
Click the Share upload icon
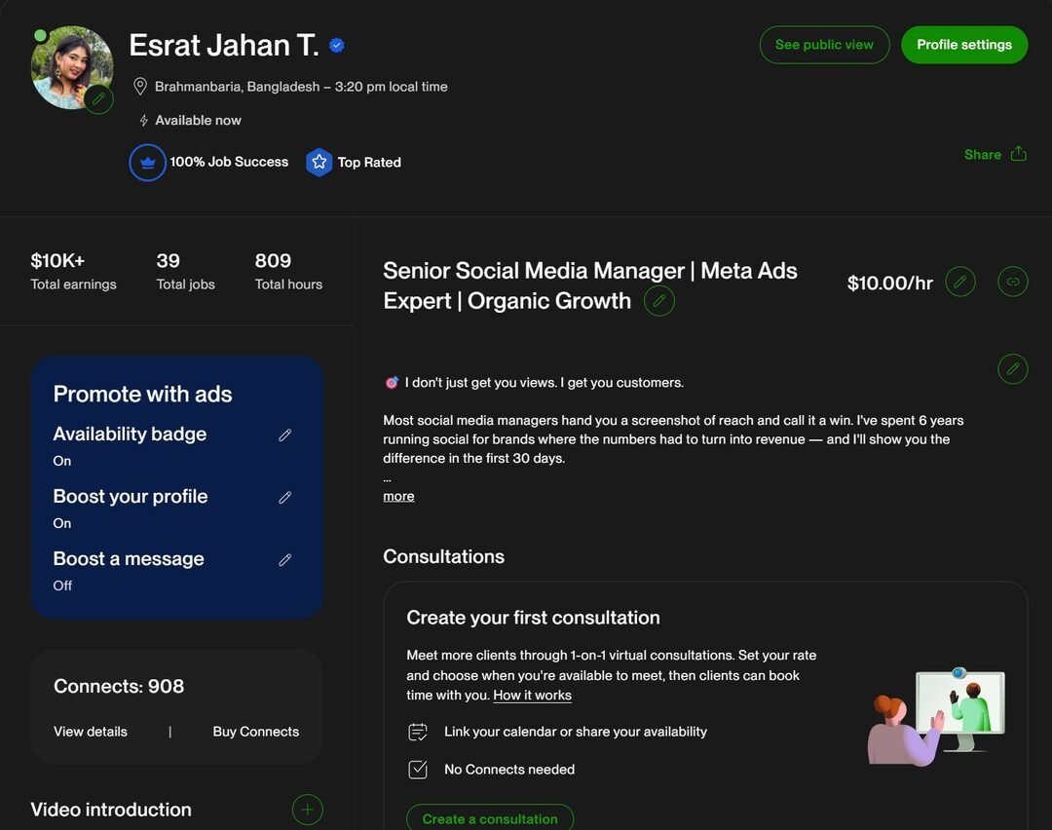(1019, 154)
